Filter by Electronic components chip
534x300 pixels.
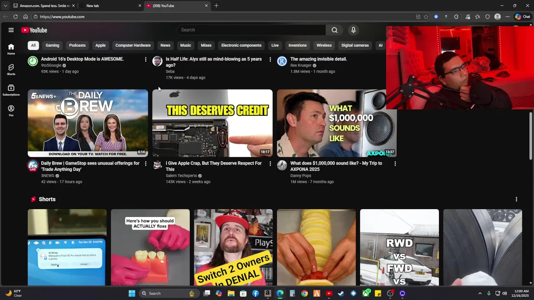point(241,45)
